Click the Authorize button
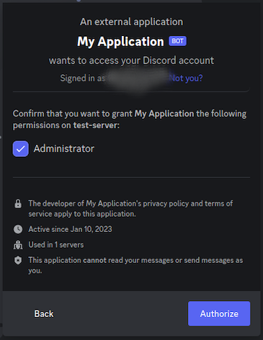The height and width of the screenshot is (340, 263). click(219, 313)
